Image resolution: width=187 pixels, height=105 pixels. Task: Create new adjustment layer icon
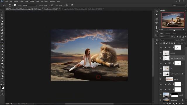[173, 103]
